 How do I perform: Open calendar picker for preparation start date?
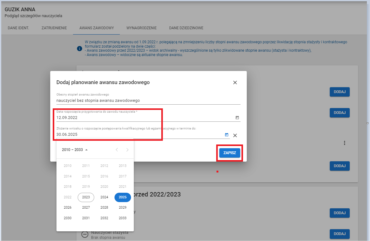tap(237, 117)
